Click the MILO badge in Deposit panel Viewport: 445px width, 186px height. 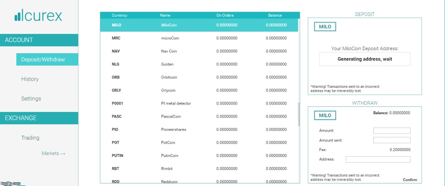point(325,27)
